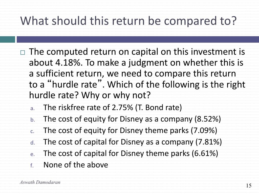Click the letter 'e.' list marker

32,154
